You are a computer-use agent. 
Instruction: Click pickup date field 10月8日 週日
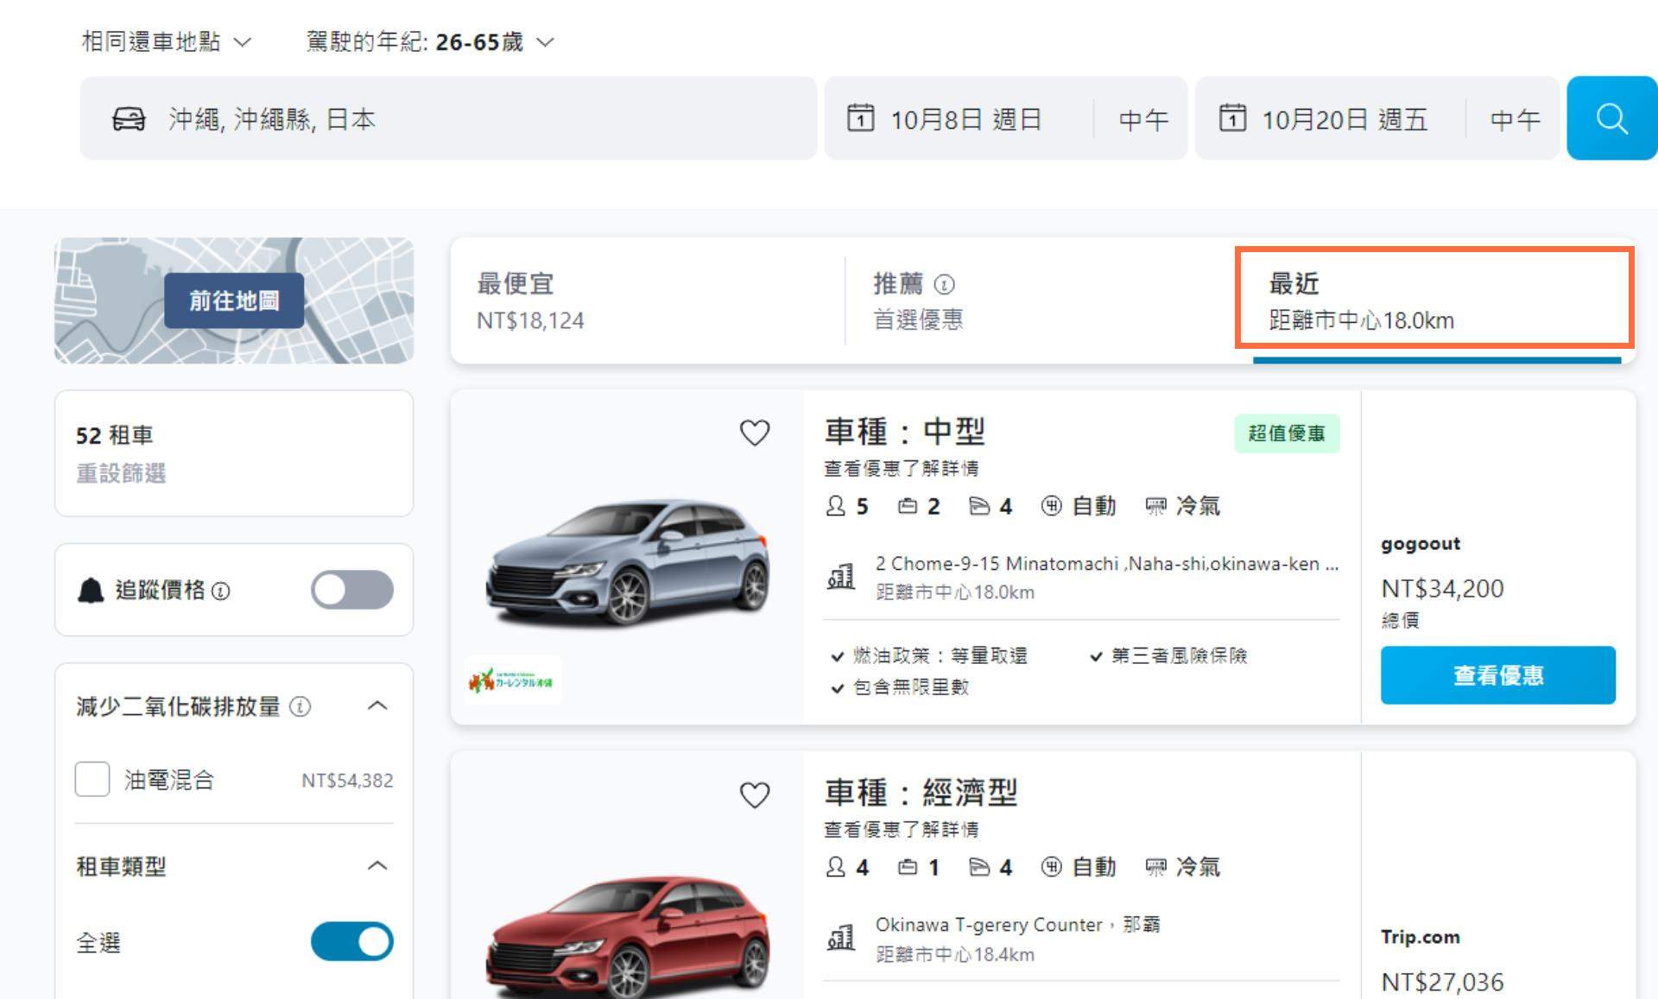(965, 119)
